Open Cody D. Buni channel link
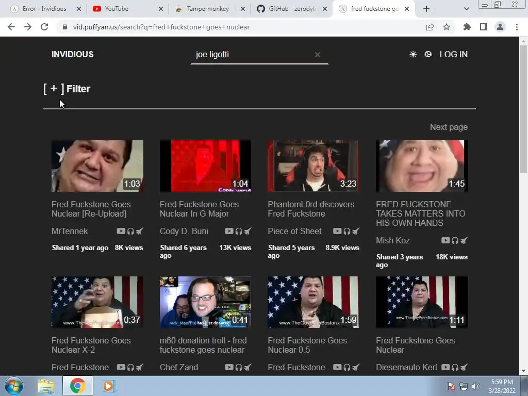Viewport: 528px width, 396px height. coord(184,231)
